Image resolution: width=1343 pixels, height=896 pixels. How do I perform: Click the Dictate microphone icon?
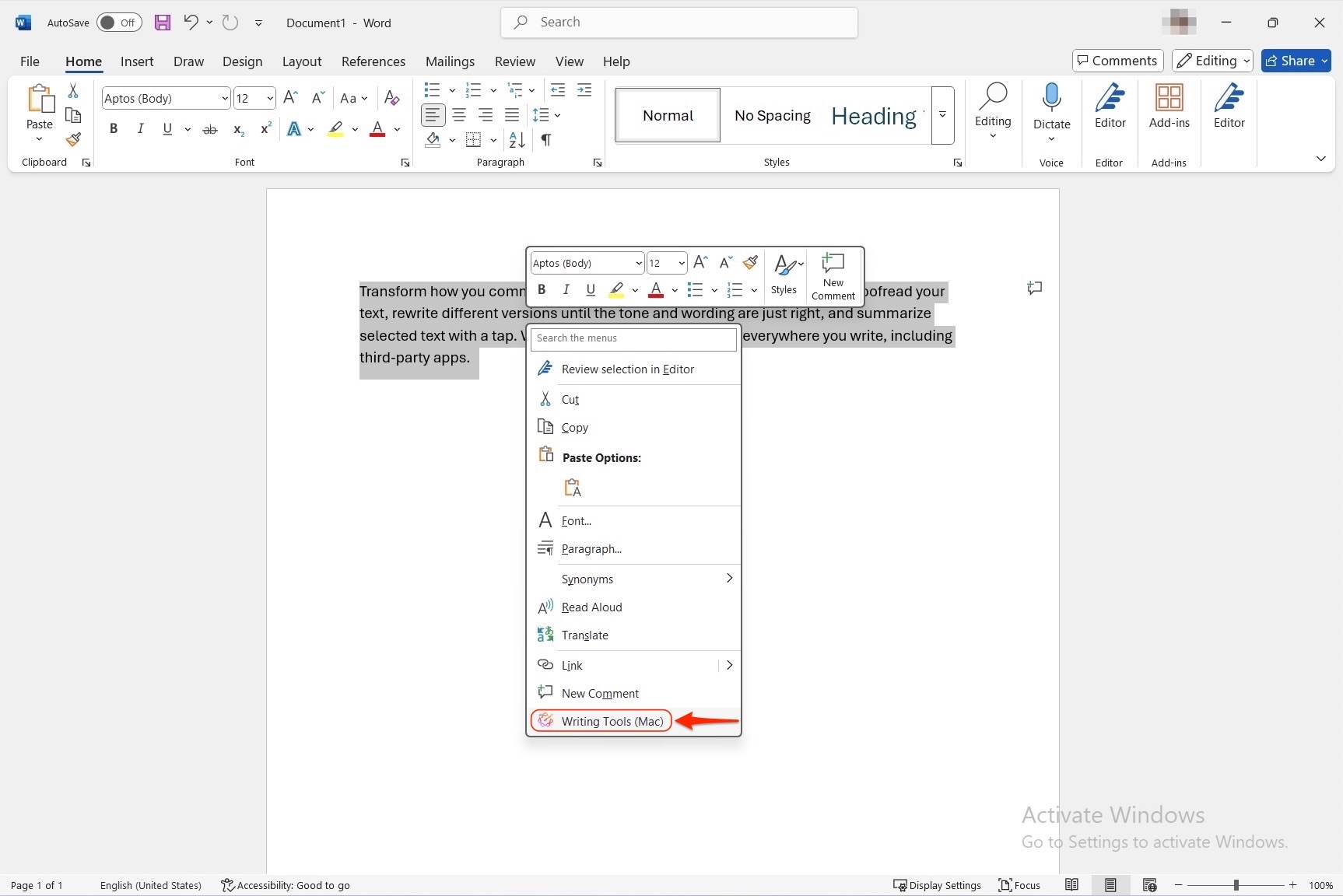point(1051,98)
